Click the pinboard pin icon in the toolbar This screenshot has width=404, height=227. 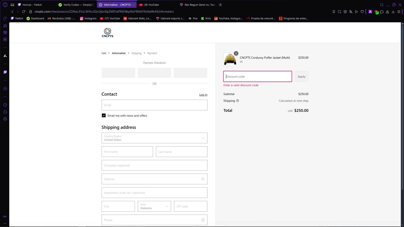[334, 12]
